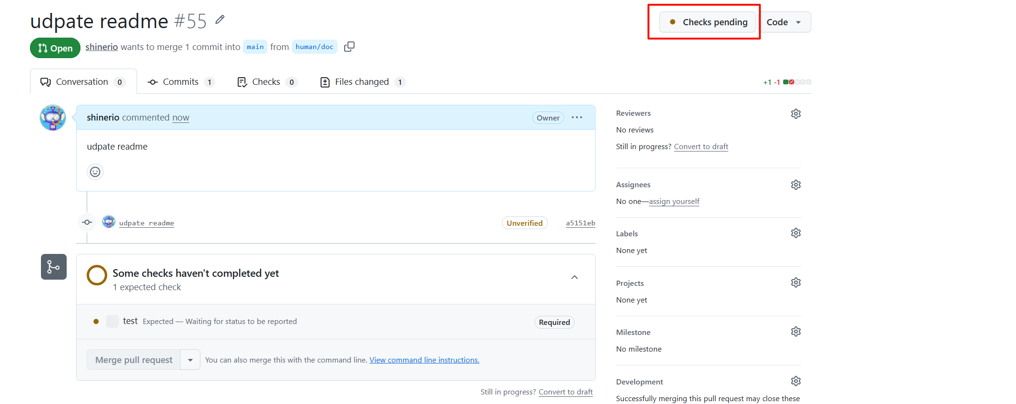Click the pencil icon to edit the title
This screenshot has width=1016, height=404.
[219, 20]
